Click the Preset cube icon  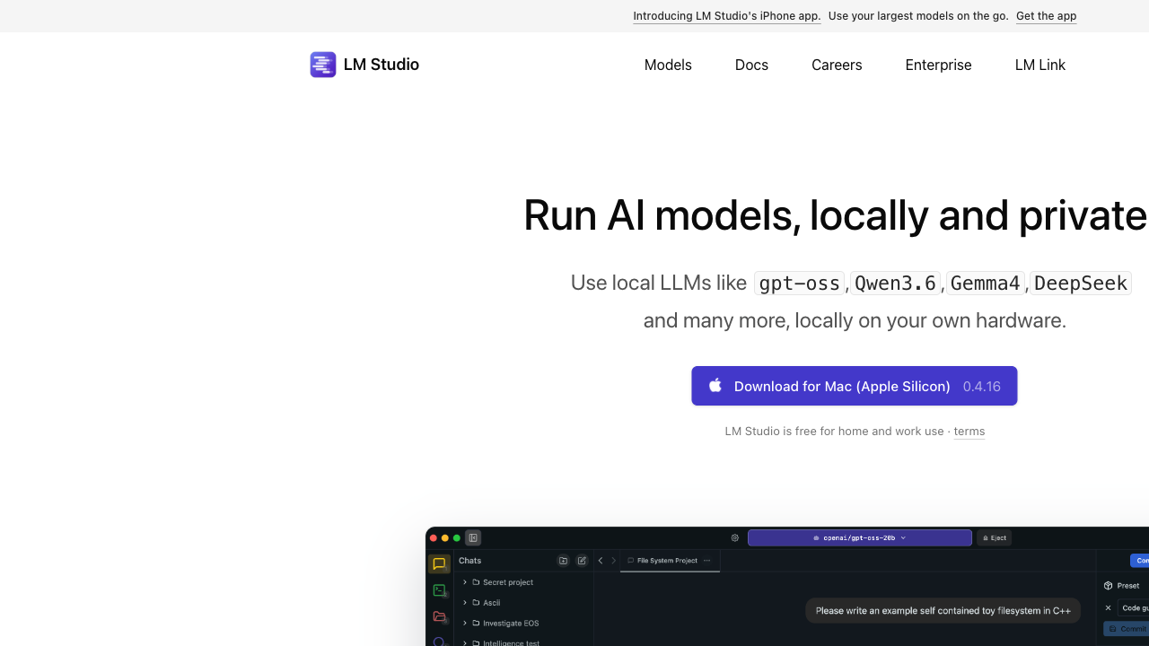click(1109, 586)
